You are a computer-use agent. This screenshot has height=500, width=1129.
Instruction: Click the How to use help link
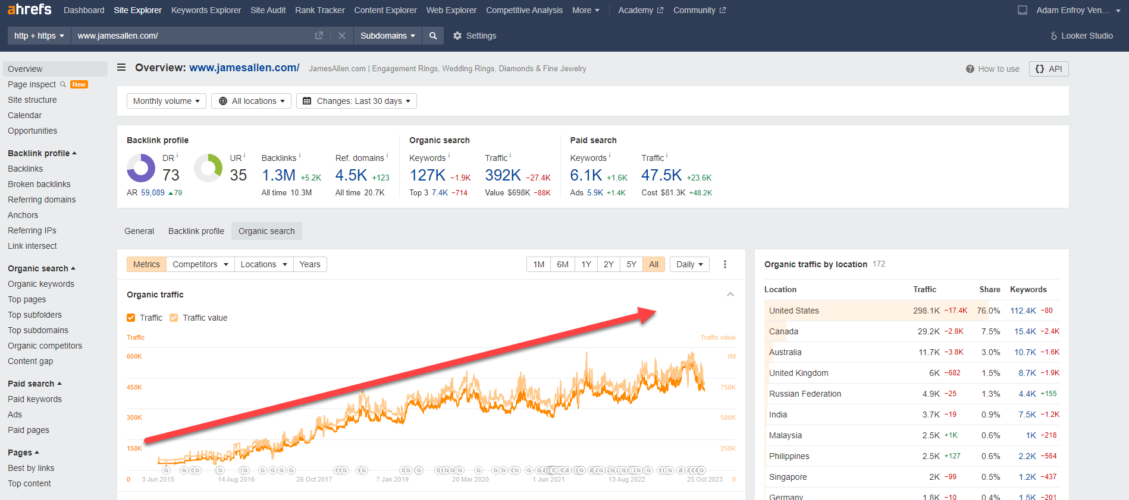pos(993,69)
